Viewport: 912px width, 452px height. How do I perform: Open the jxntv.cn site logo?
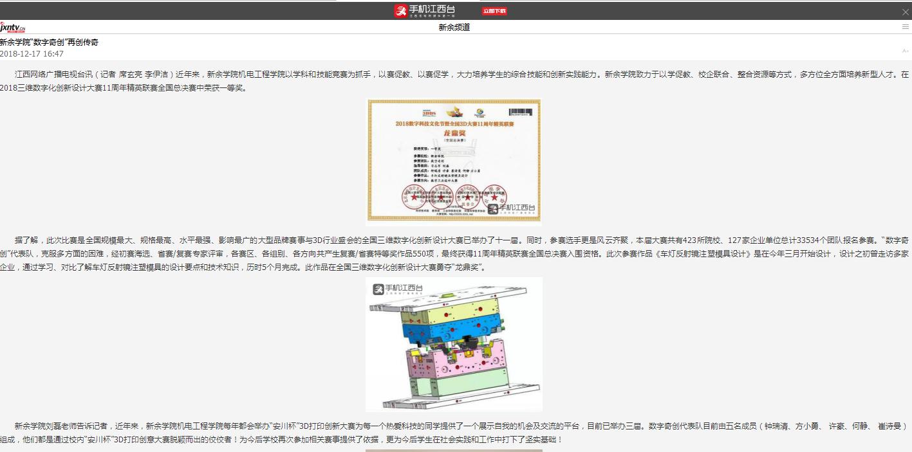(13, 28)
